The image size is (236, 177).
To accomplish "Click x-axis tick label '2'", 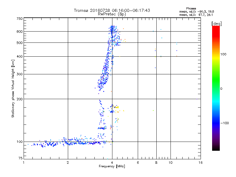I will tap(68, 163).
